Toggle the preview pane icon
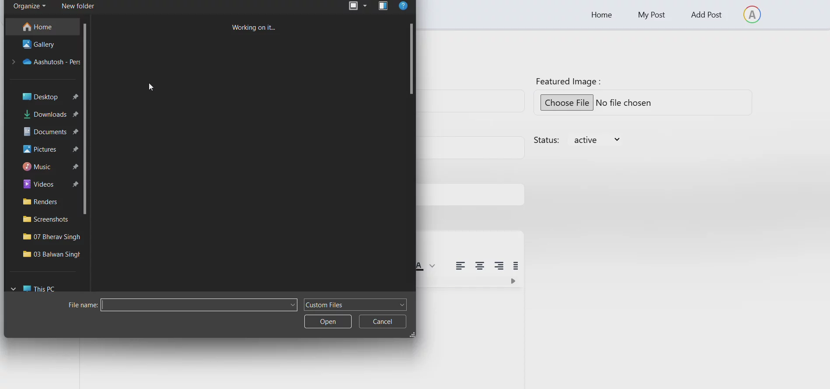 (x=383, y=6)
